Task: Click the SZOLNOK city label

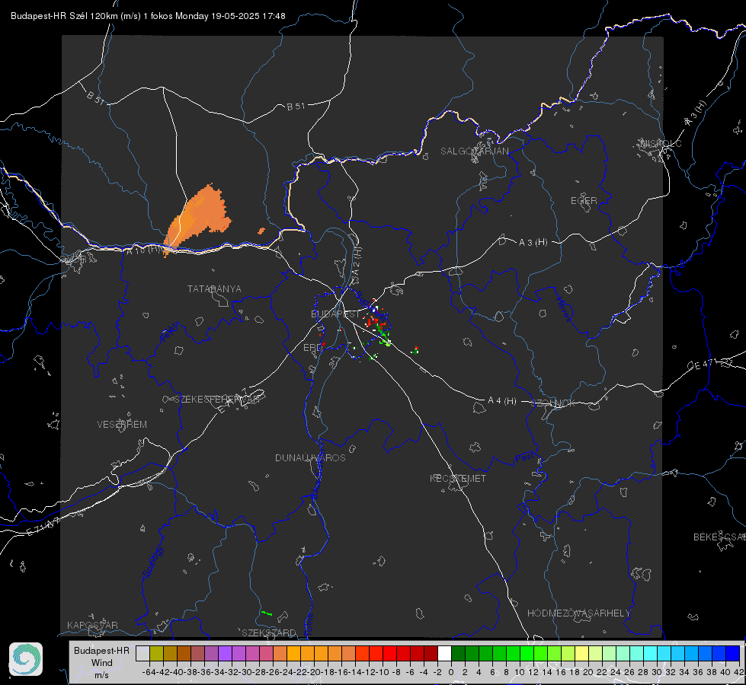Action: click(x=553, y=403)
